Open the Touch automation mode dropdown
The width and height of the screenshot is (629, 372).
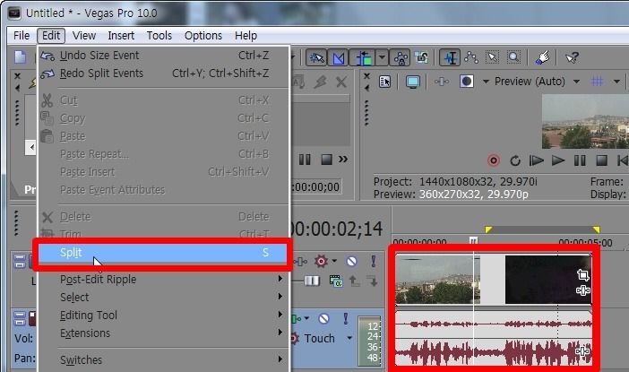coord(349,338)
